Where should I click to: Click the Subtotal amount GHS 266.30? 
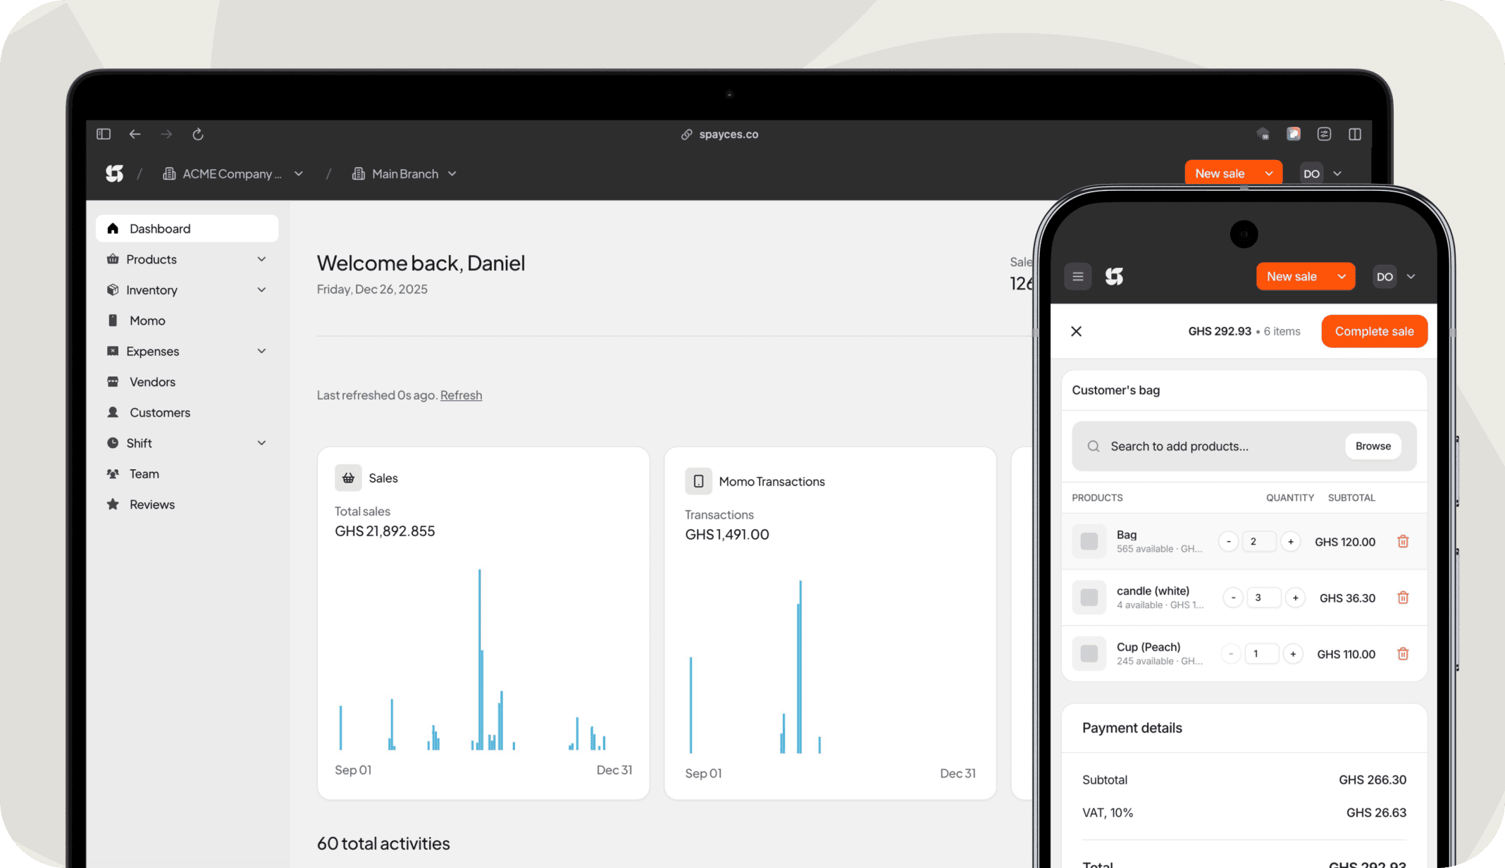[x=1373, y=780]
